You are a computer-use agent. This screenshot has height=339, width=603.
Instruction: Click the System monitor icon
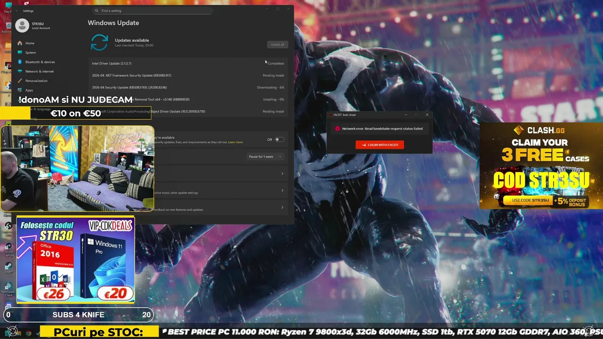point(20,52)
